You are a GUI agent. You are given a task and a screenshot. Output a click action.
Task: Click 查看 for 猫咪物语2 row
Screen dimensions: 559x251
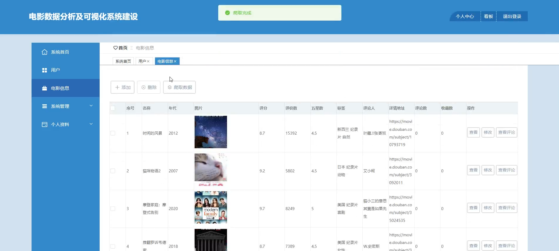click(x=473, y=170)
